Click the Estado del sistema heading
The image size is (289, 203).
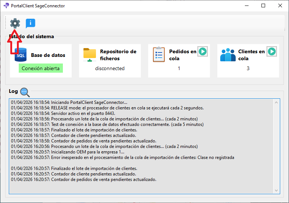click(31, 36)
